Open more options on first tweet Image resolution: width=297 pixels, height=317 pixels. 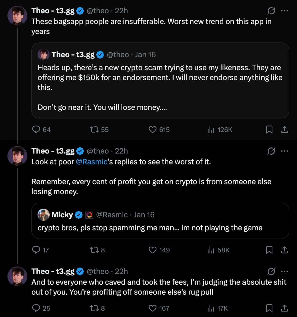click(284, 11)
